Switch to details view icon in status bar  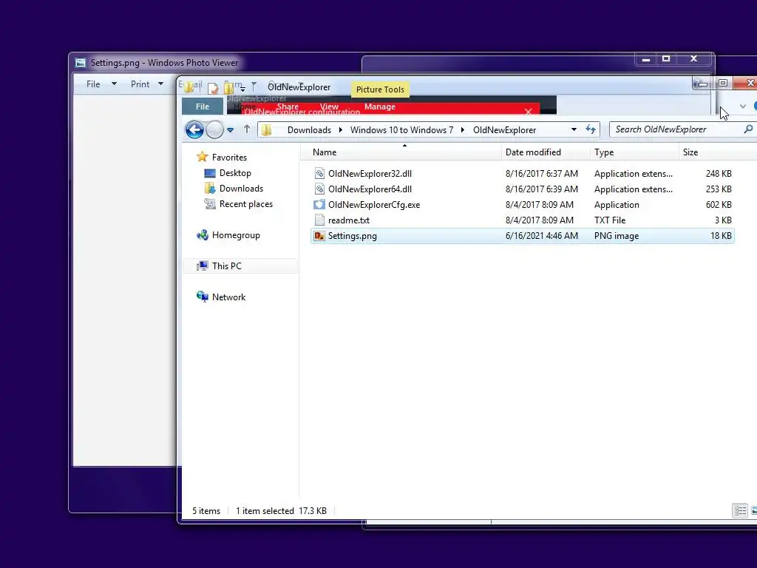pyautogui.click(x=740, y=510)
